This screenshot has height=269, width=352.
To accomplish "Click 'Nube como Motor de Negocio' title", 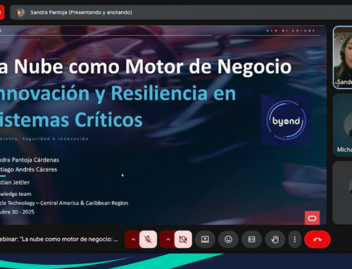I will [x=153, y=67].
